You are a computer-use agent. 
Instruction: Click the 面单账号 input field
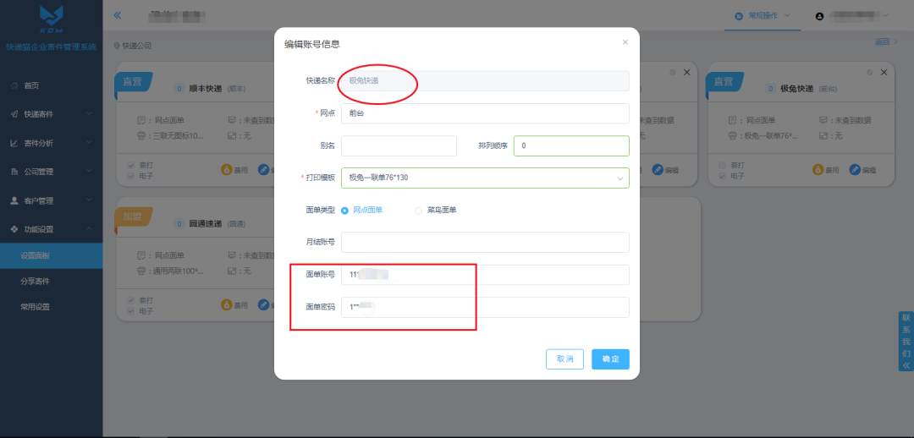pos(485,274)
